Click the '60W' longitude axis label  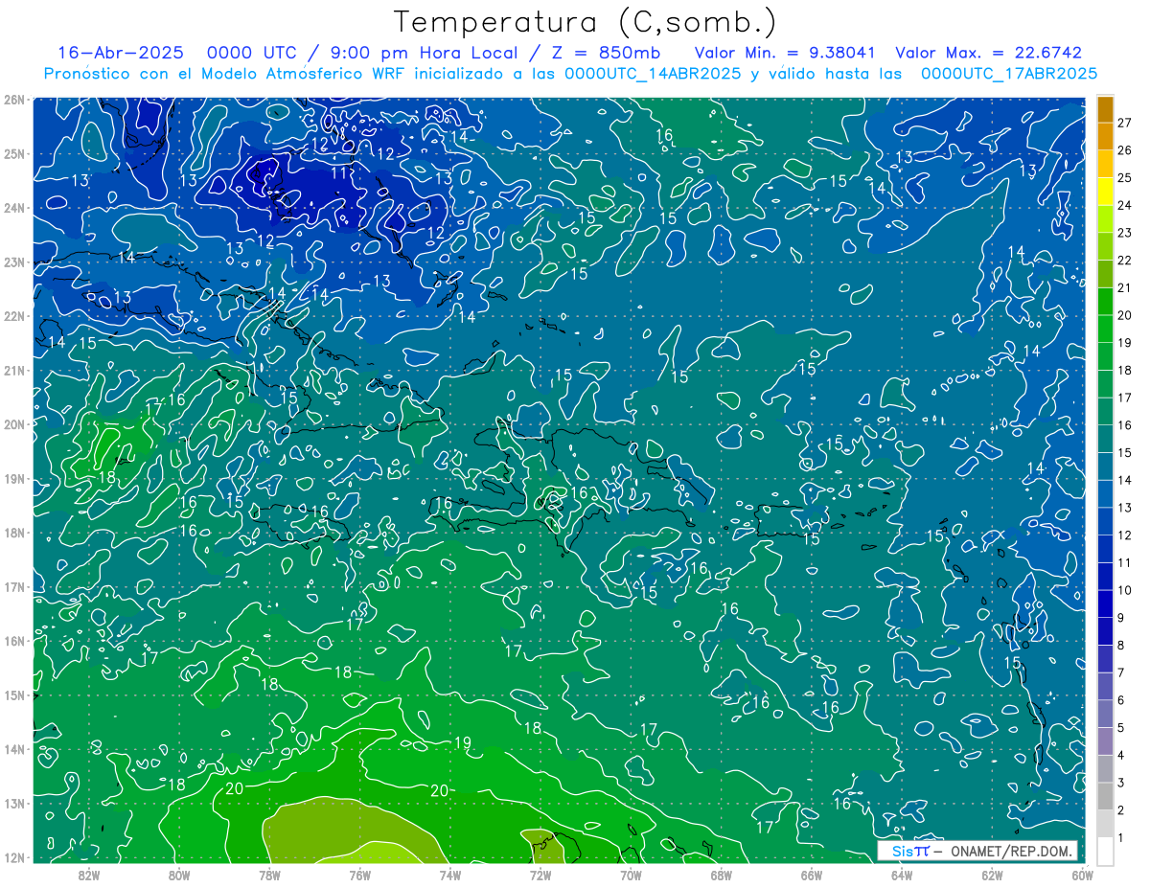pyautogui.click(x=1082, y=875)
